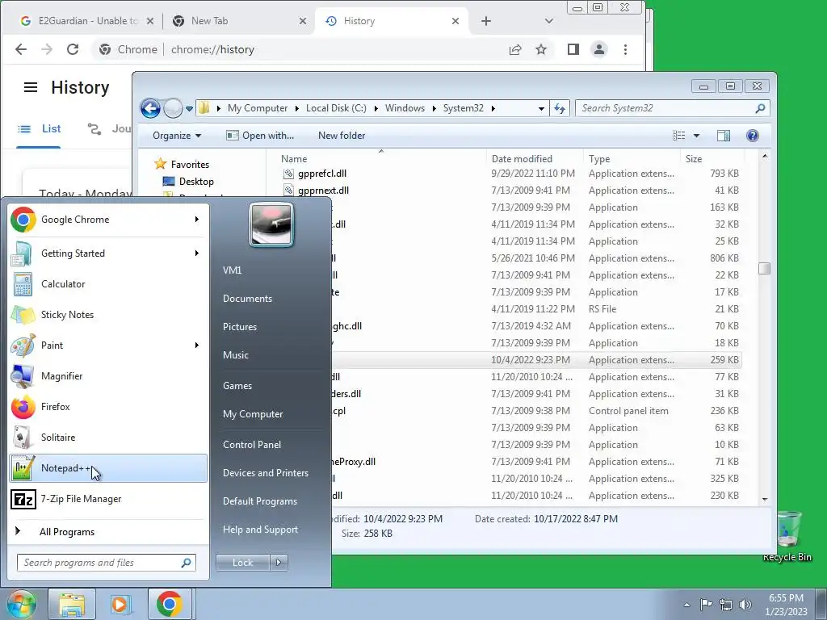Open a new Chrome tab with plus
Viewport: 827px width, 620px height.
pyautogui.click(x=486, y=21)
